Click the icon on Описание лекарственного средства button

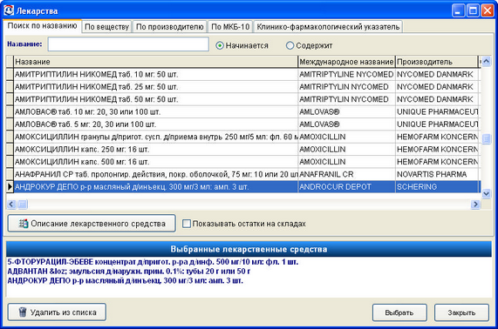coord(24,224)
